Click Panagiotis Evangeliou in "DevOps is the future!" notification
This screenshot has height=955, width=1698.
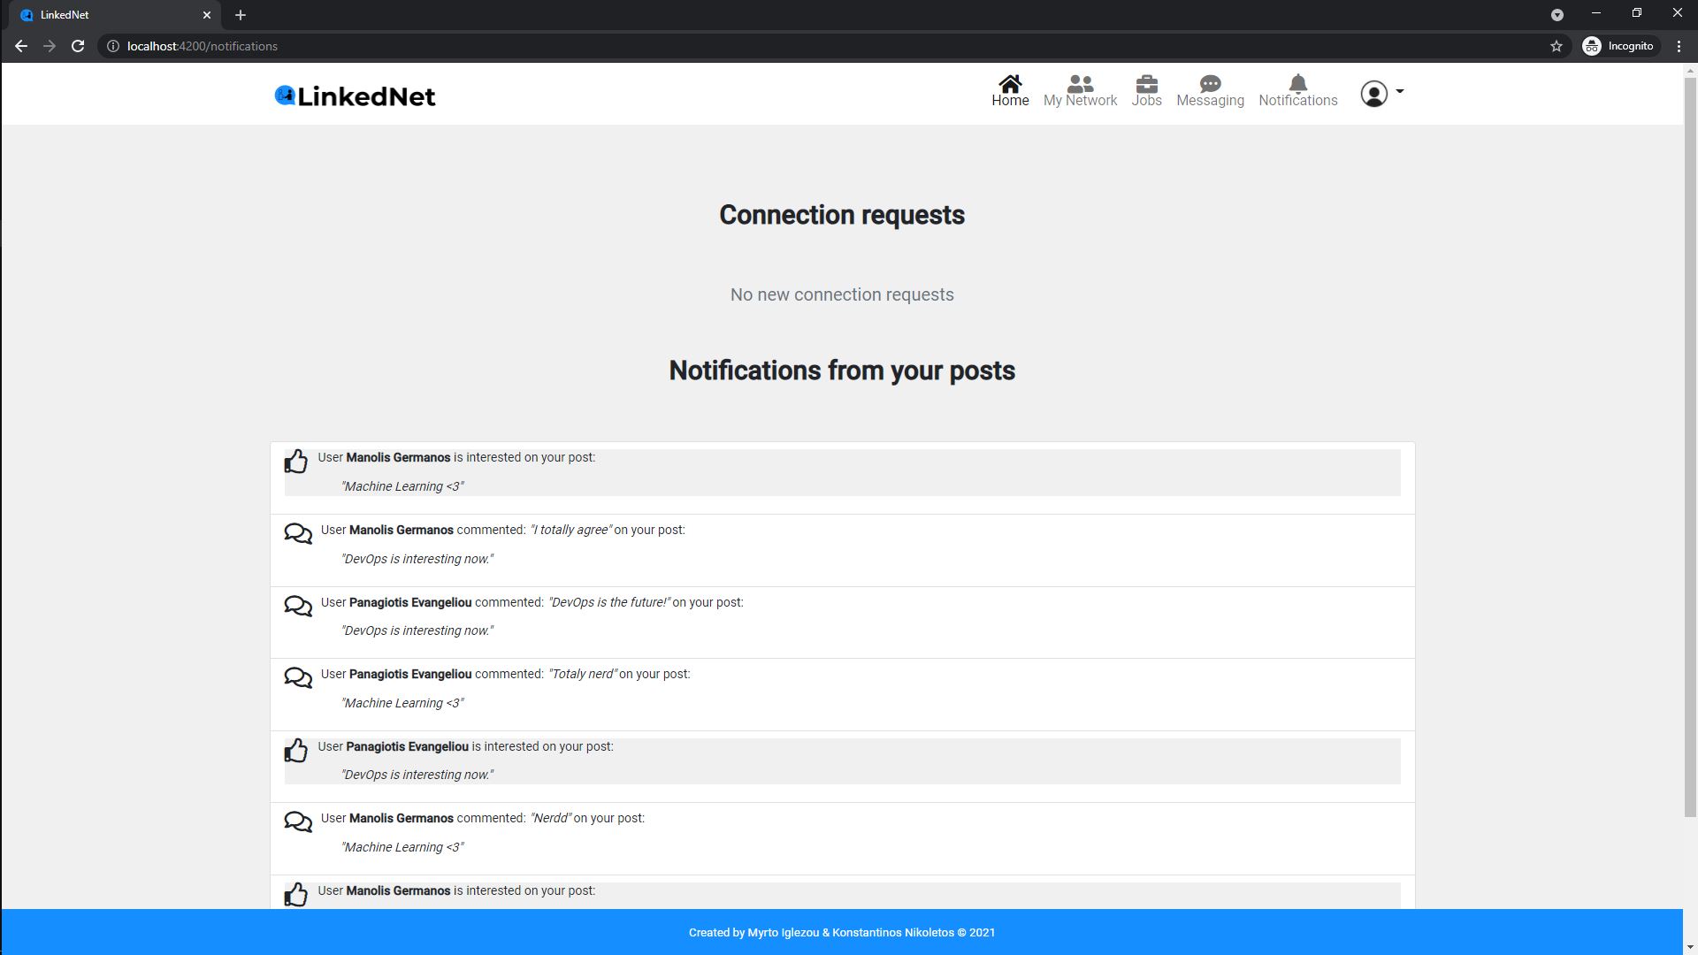coord(409,602)
